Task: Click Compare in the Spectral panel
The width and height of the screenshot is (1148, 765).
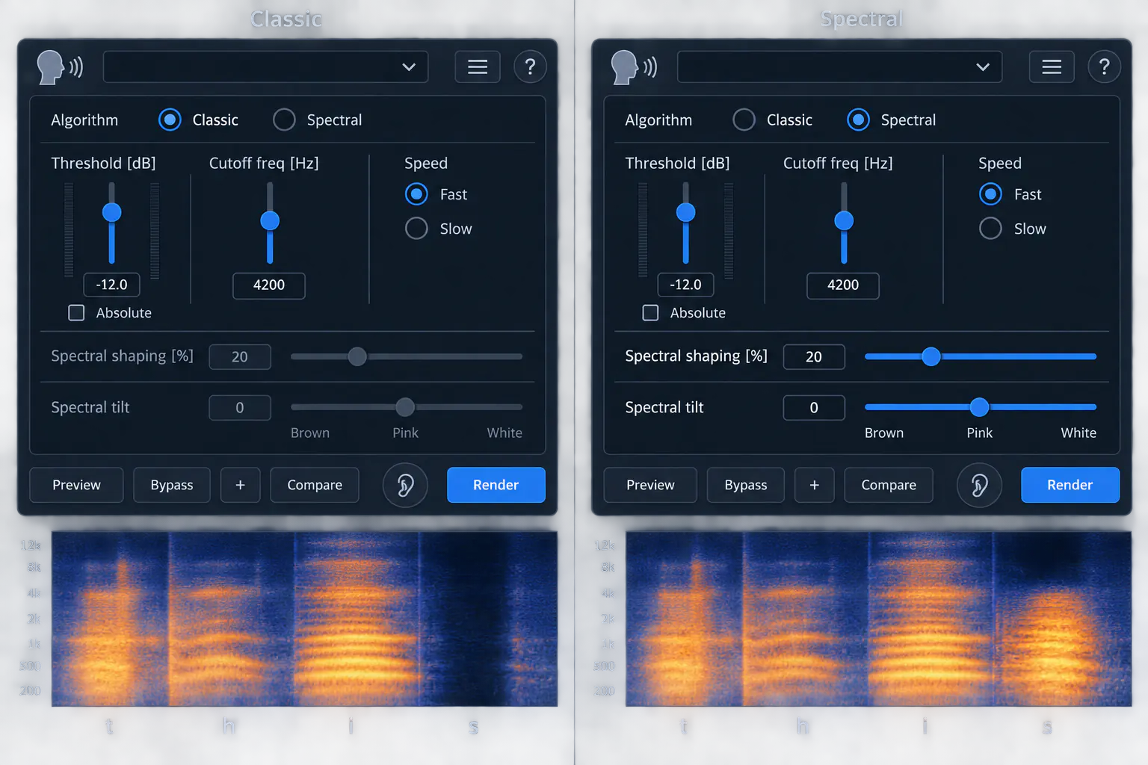Action: tap(889, 486)
